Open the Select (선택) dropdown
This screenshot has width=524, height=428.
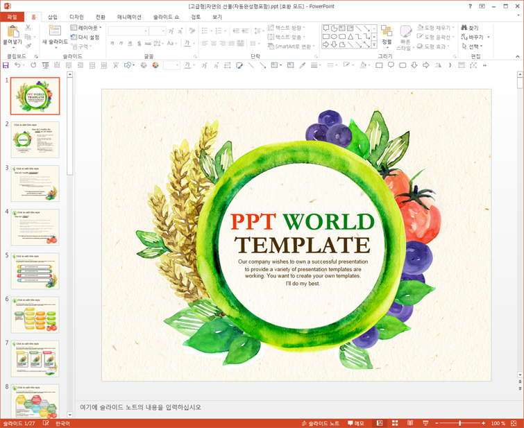tap(473, 46)
